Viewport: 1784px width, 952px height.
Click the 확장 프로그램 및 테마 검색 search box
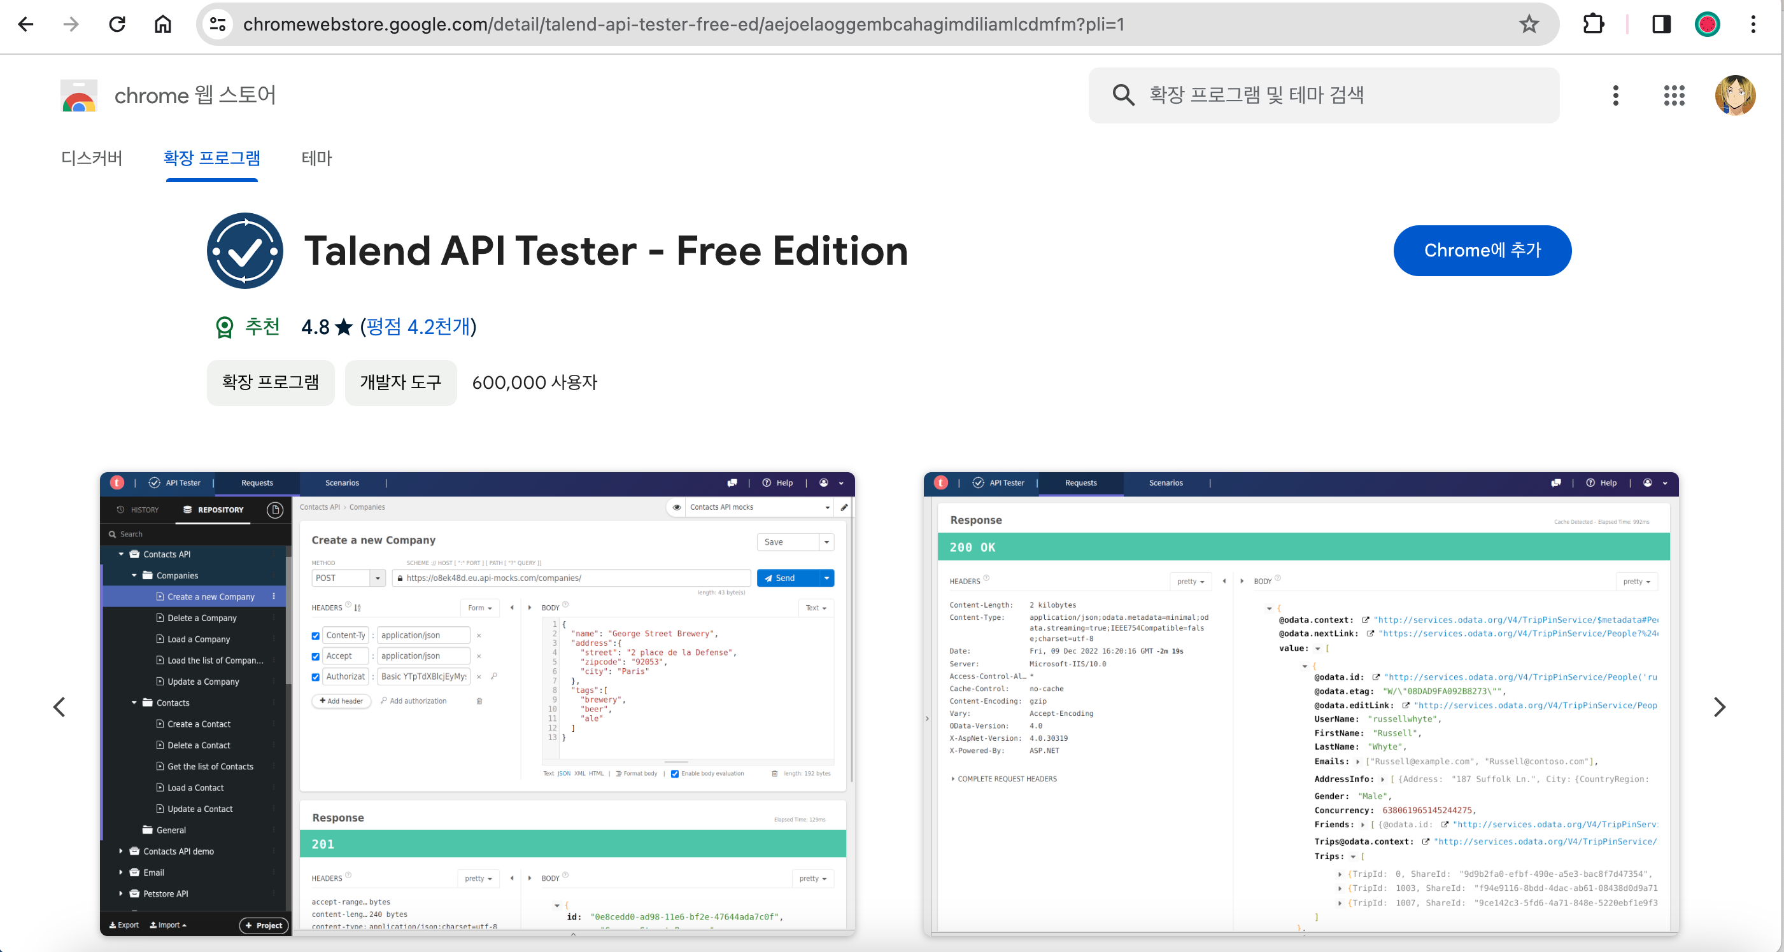tap(1324, 95)
